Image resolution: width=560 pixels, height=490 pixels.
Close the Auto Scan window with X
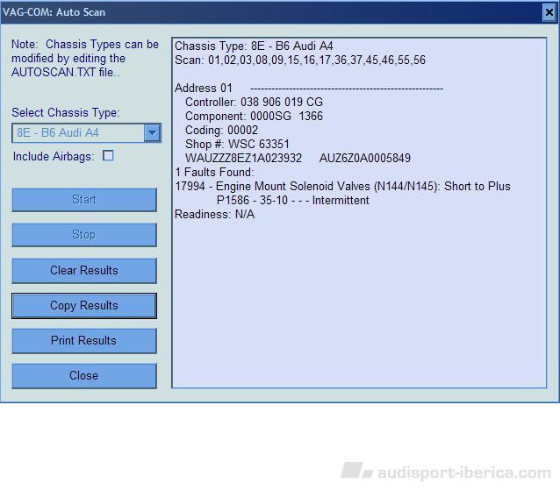click(x=549, y=12)
